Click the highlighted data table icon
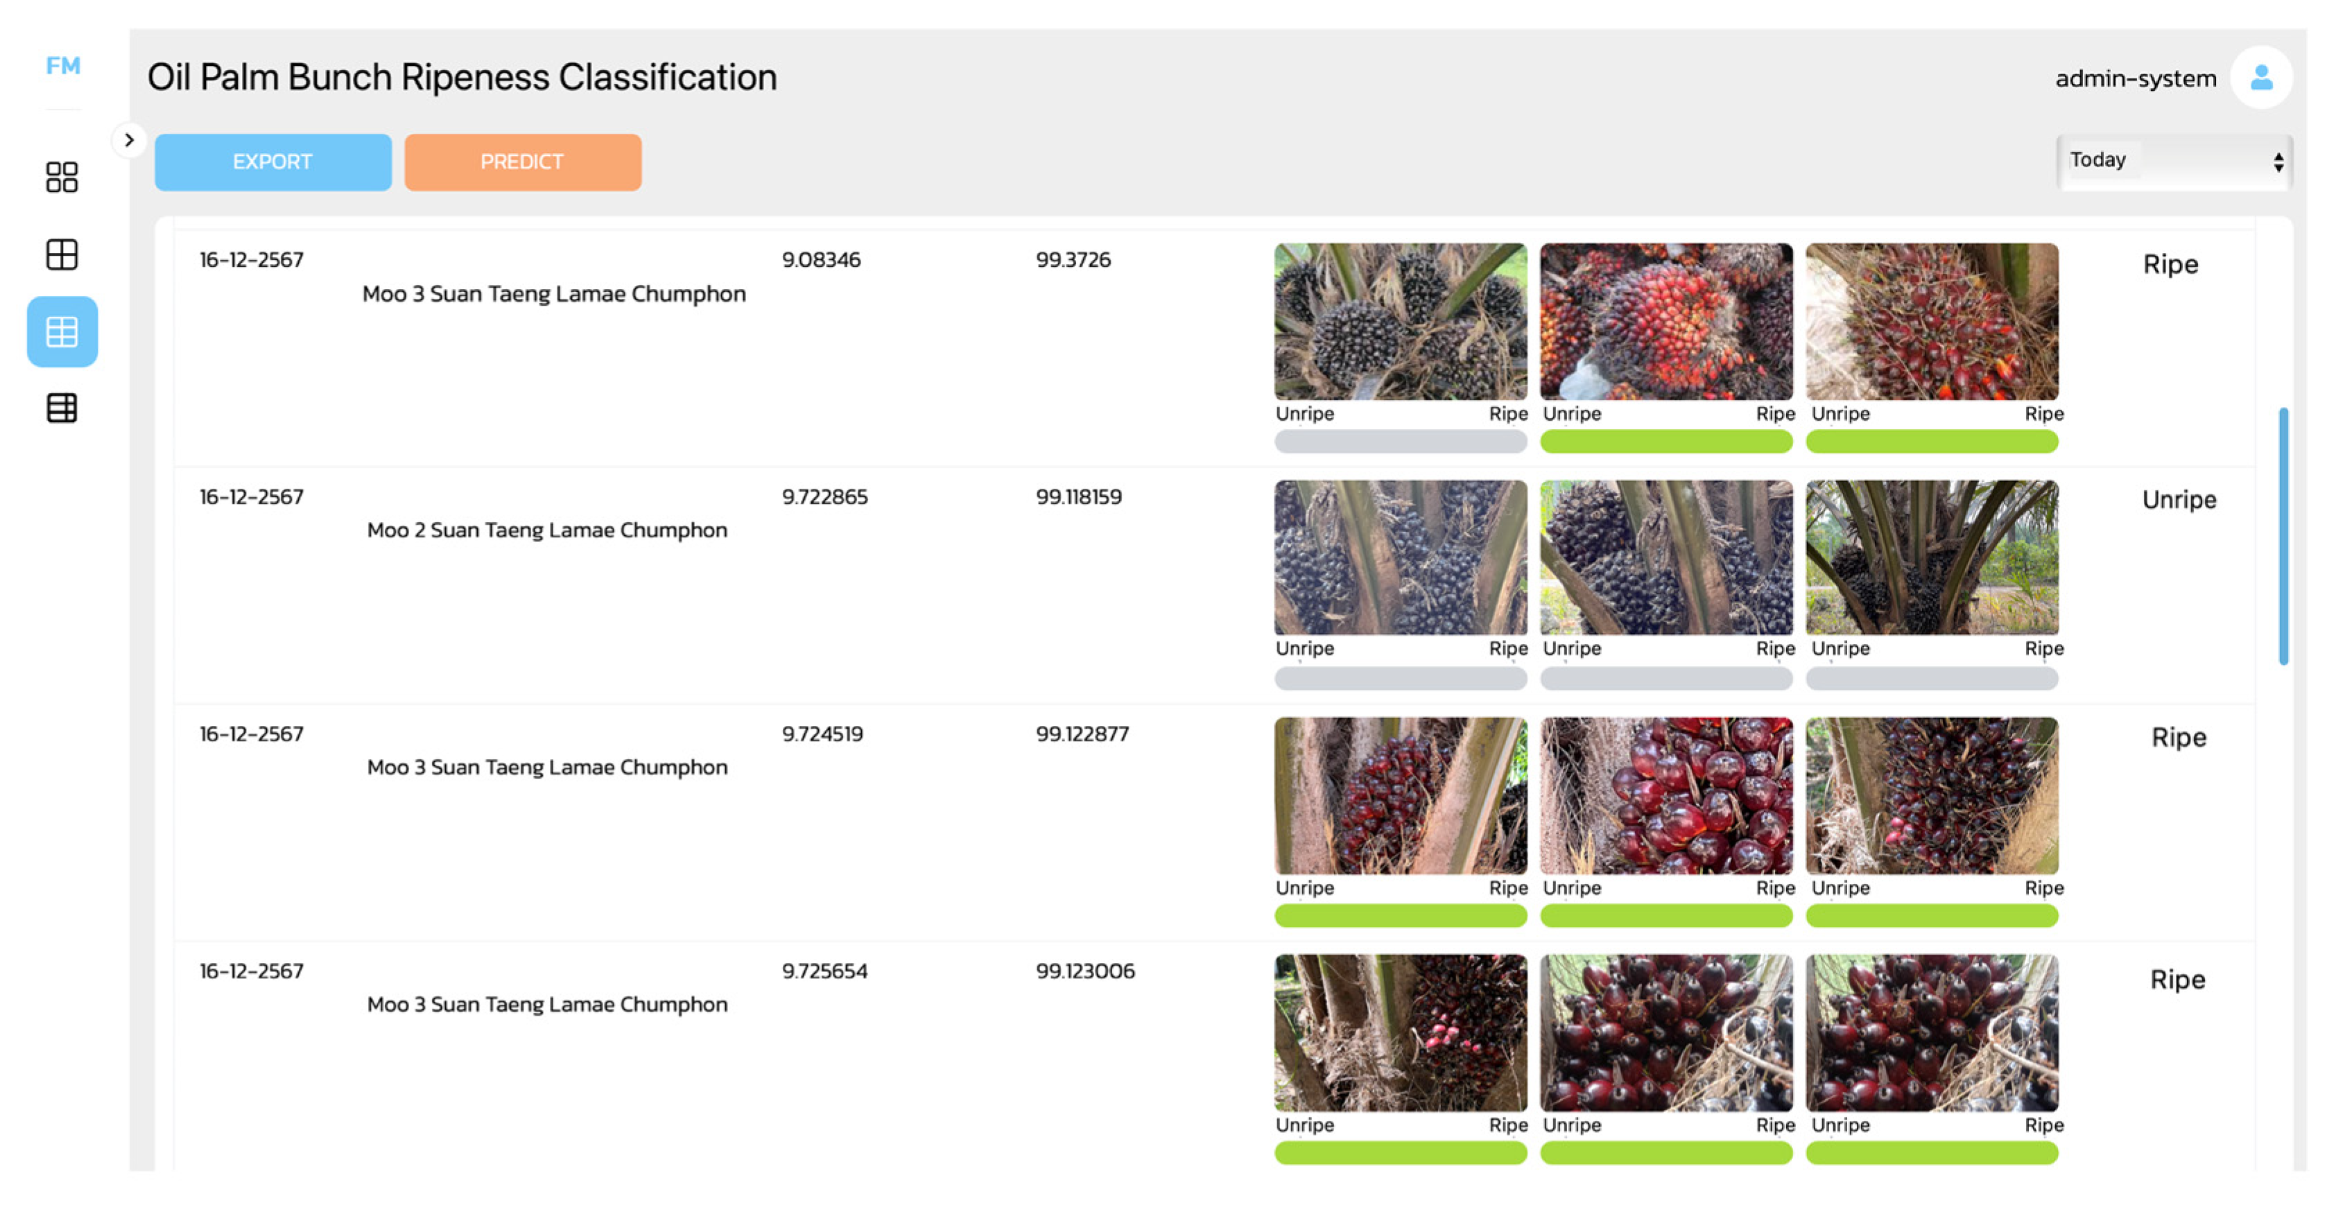 [x=62, y=332]
